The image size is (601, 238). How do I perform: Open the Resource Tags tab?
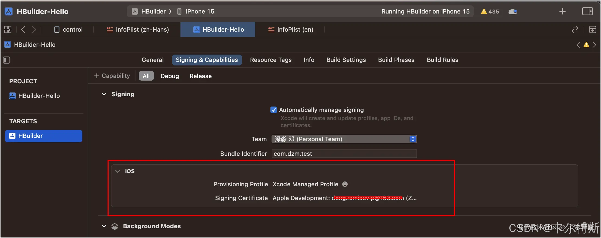tap(271, 60)
